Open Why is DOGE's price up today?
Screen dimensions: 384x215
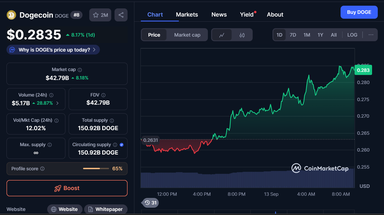[53, 50]
